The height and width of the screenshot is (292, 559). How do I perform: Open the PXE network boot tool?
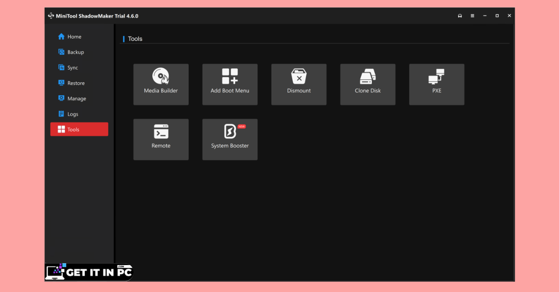pos(436,84)
